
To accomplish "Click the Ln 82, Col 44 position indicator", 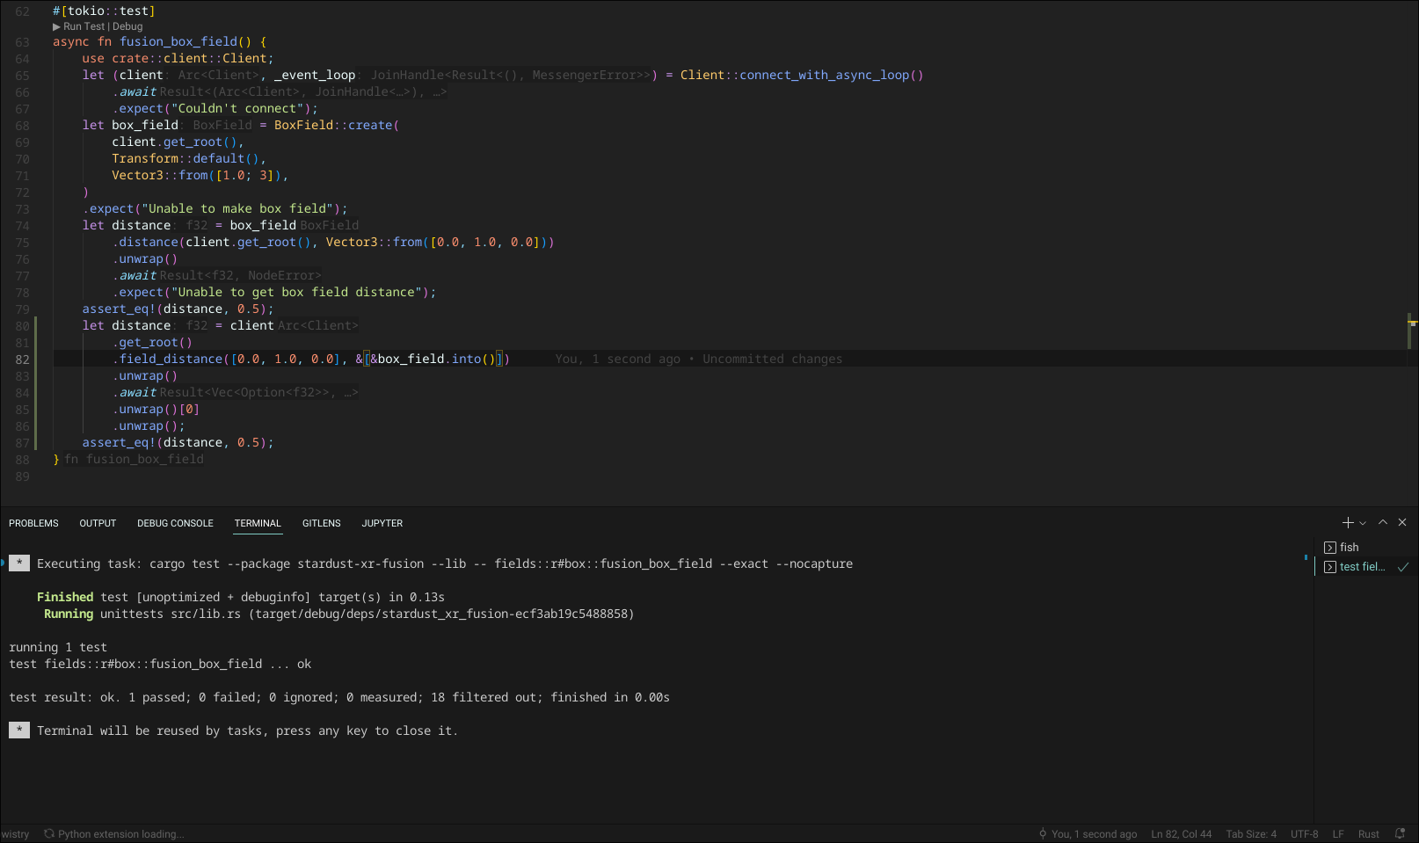I will 1181,834.
